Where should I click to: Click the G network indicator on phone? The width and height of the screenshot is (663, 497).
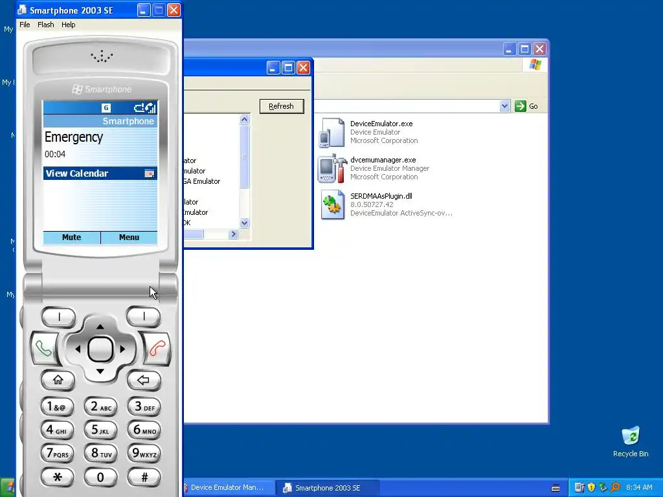(106, 108)
